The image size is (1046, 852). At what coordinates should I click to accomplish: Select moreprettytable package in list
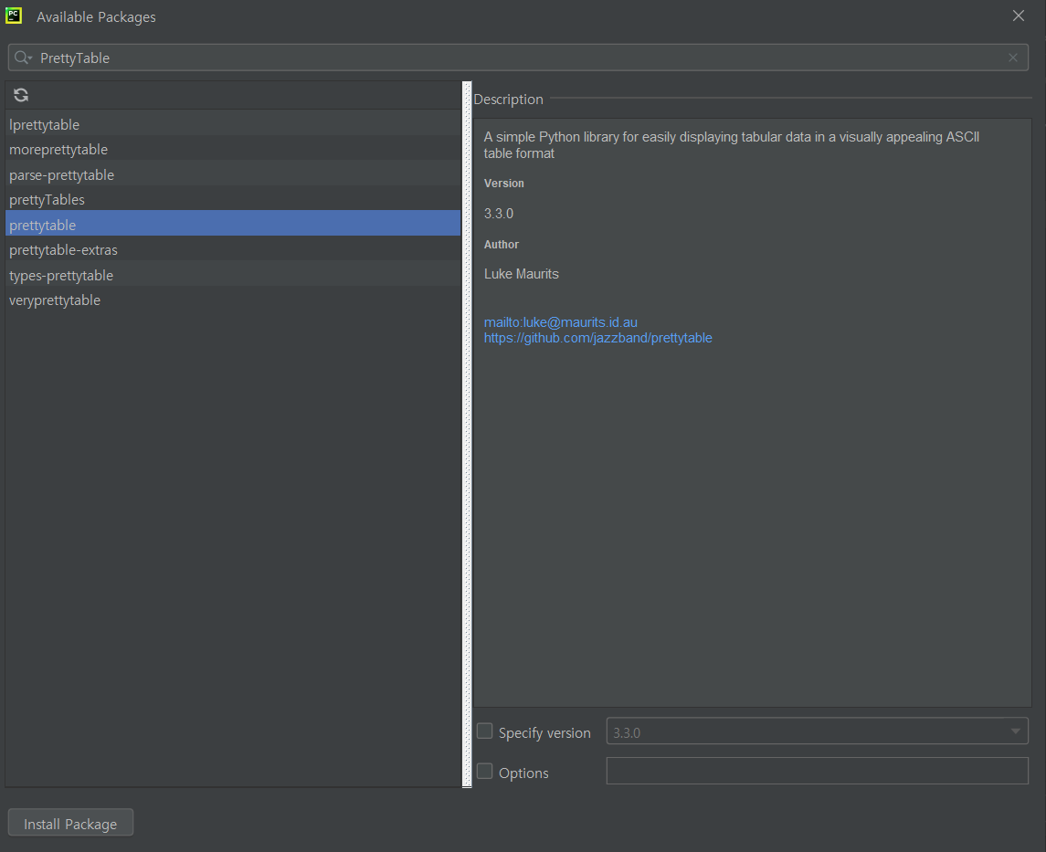coord(233,150)
